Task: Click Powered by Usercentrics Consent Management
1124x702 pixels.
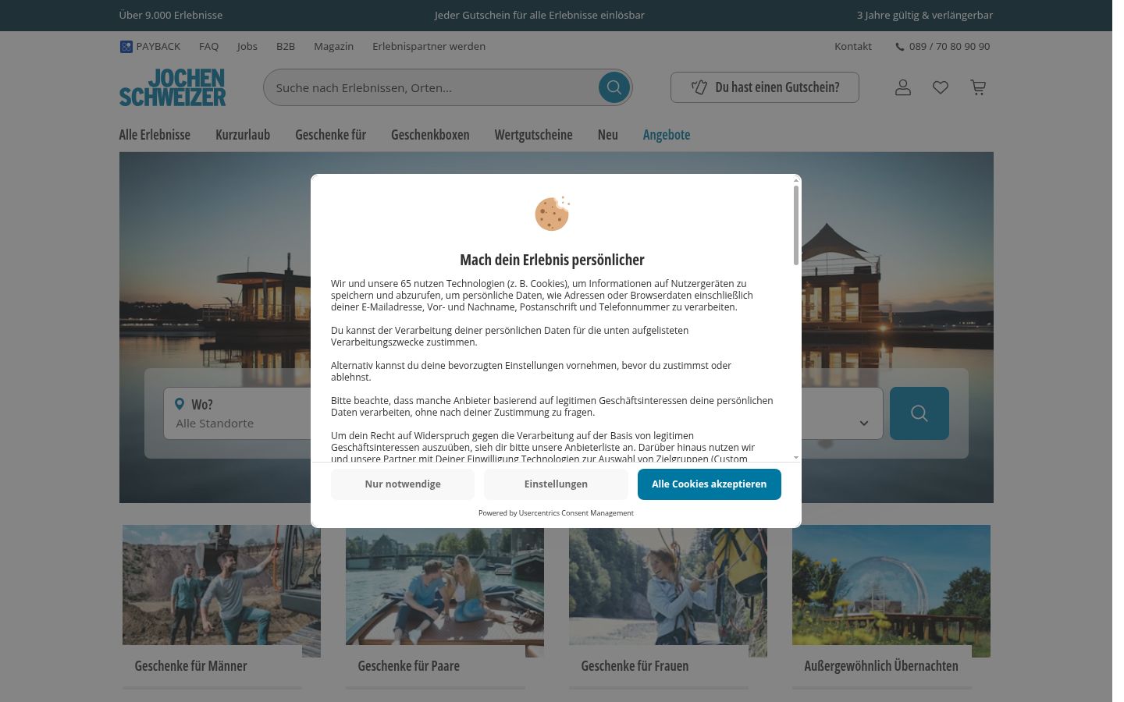Action: (556, 513)
